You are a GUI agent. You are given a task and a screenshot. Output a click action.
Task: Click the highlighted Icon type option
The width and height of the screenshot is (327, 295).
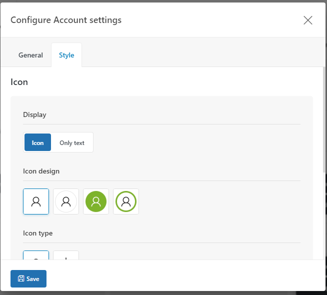pyautogui.click(x=36, y=255)
